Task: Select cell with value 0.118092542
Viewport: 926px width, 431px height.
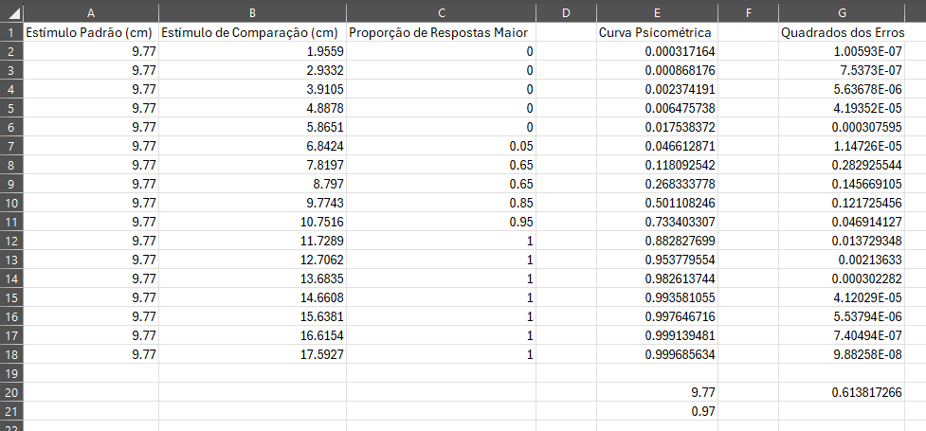Action: point(657,165)
